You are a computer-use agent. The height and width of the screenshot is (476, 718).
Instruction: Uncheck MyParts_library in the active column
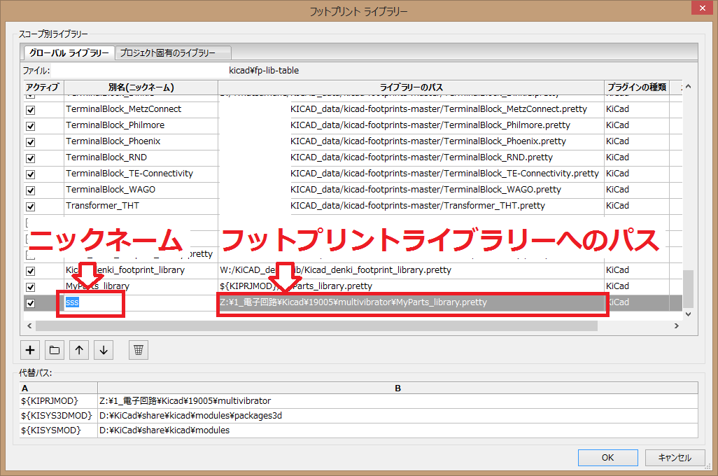click(29, 286)
